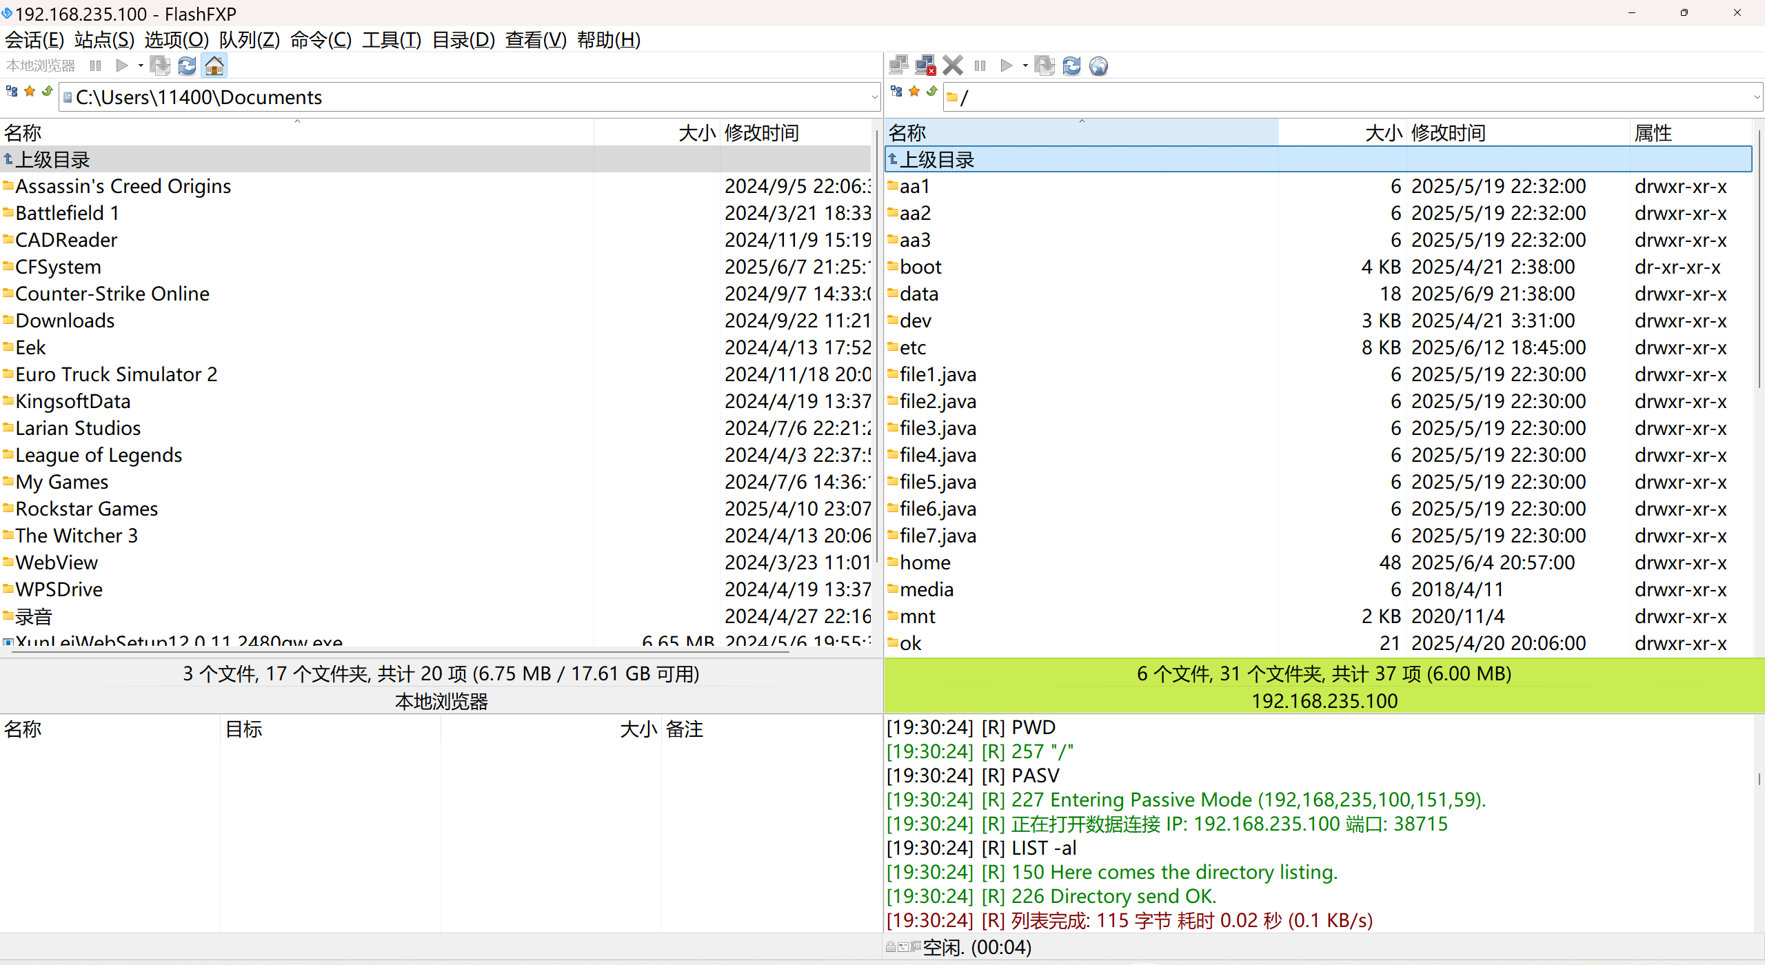
Task: Select the Downloads folder locally
Action: pos(65,321)
